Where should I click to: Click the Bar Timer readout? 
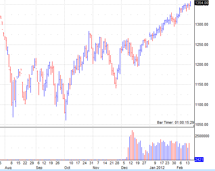(x=175, y=122)
